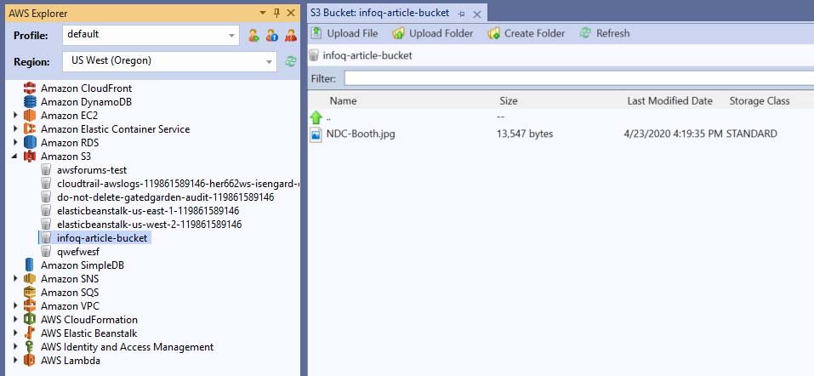Select the S3 Bucket: infoq-article-bucket tab
Viewport: 814px width, 376px height.
(380, 14)
